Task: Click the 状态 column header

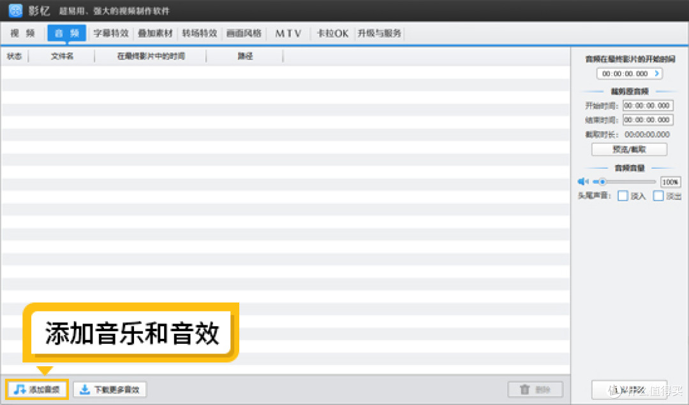Action: pos(15,56)
